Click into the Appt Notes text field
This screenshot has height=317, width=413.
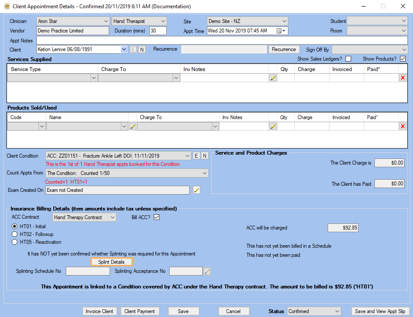click(x=222, y=40)
